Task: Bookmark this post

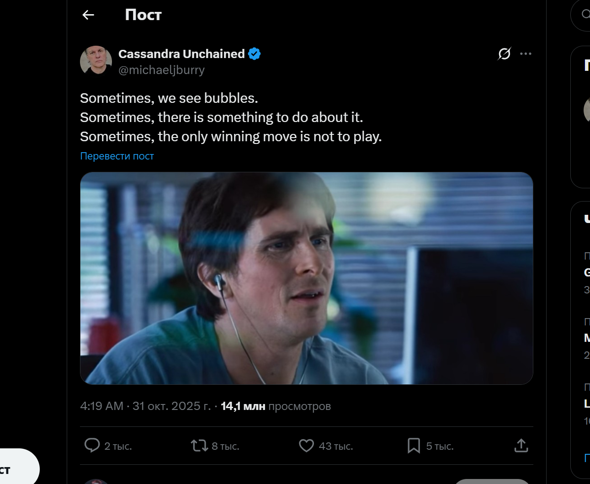Action: click(x=414, y=445)
